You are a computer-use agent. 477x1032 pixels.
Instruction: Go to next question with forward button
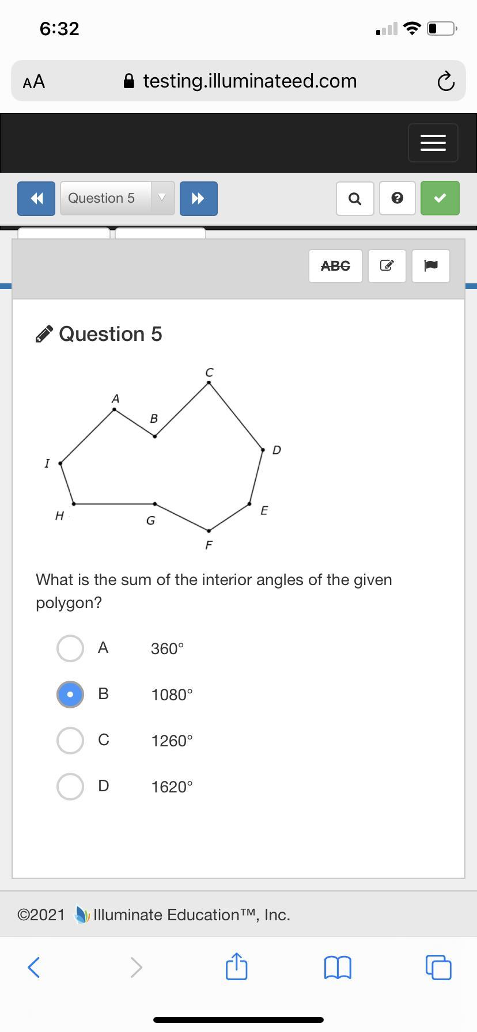pyautogui.click(x=198, y=199)
